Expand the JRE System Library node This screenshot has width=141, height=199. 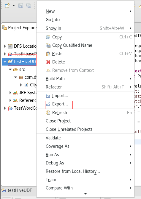pos(10,93)
